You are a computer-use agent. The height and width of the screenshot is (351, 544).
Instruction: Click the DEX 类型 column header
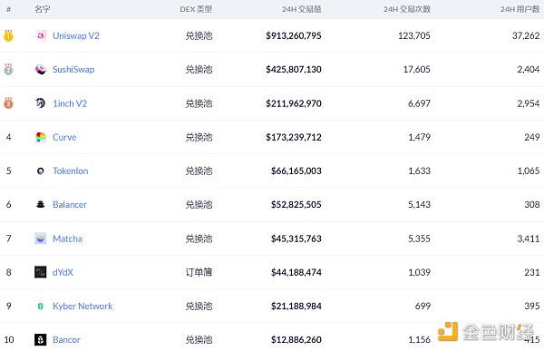click(196, 9)
